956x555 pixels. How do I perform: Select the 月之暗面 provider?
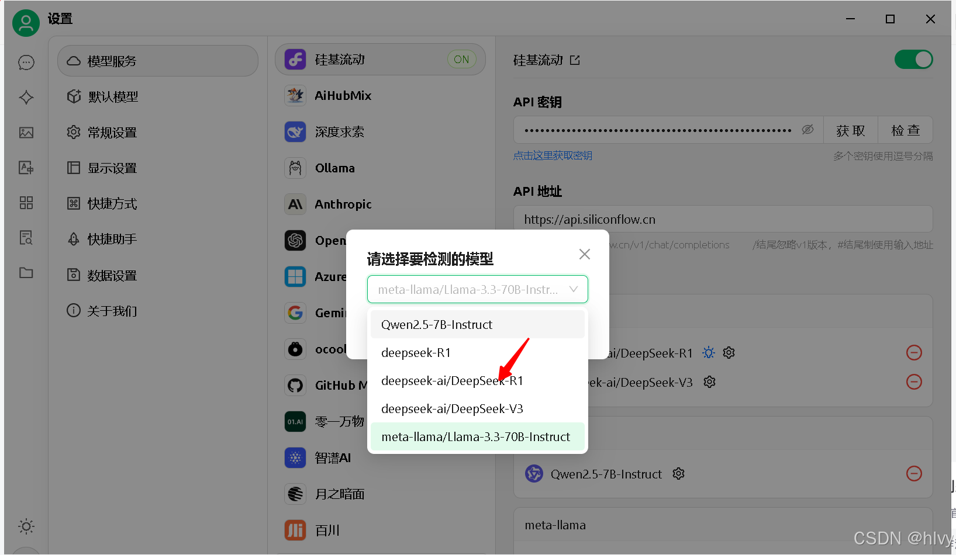coord(380,494)
